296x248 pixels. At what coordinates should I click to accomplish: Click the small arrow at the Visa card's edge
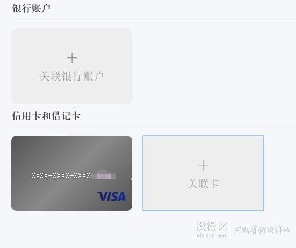tap(131, 179)
